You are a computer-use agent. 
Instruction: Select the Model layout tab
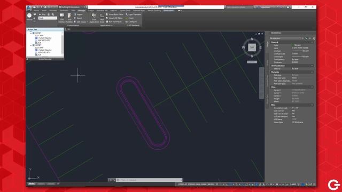click(x=32, y=184)
